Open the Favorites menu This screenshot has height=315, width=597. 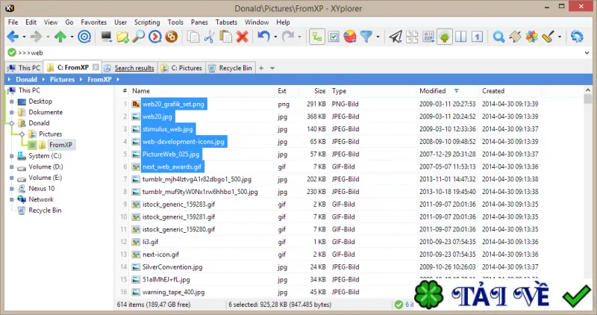[x=94, y=22]
